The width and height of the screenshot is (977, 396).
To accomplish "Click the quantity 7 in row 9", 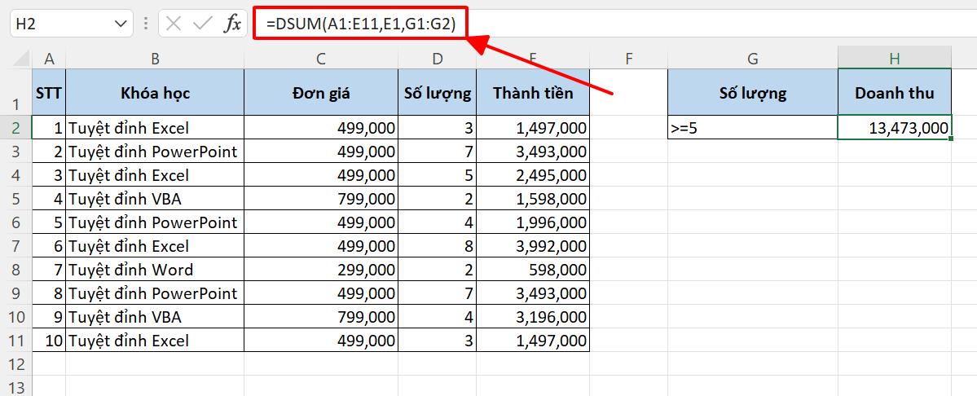I will pos(438,293).
